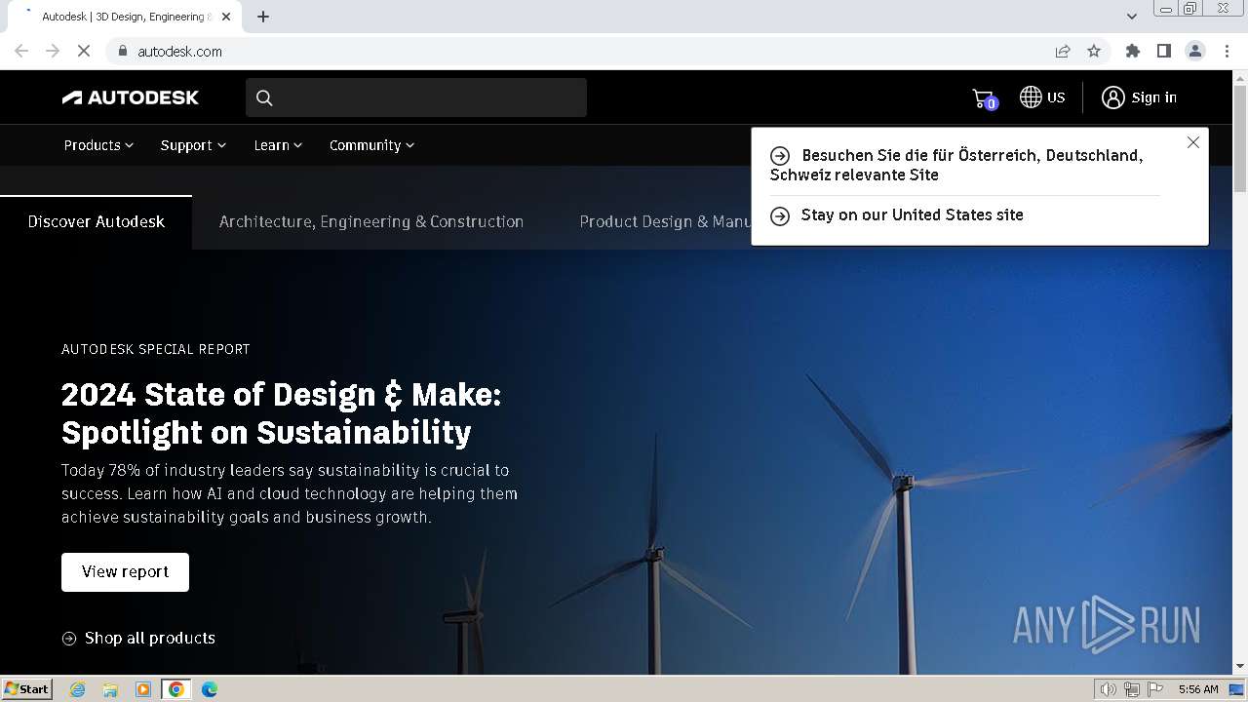The width and height of the screenshot is (1248, 702).
Task: Select Product Design & Manufacturing tab
Action: [665, 222]
